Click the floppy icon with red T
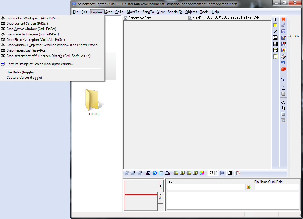Screen dimensions: 303x219 (283, 50)
